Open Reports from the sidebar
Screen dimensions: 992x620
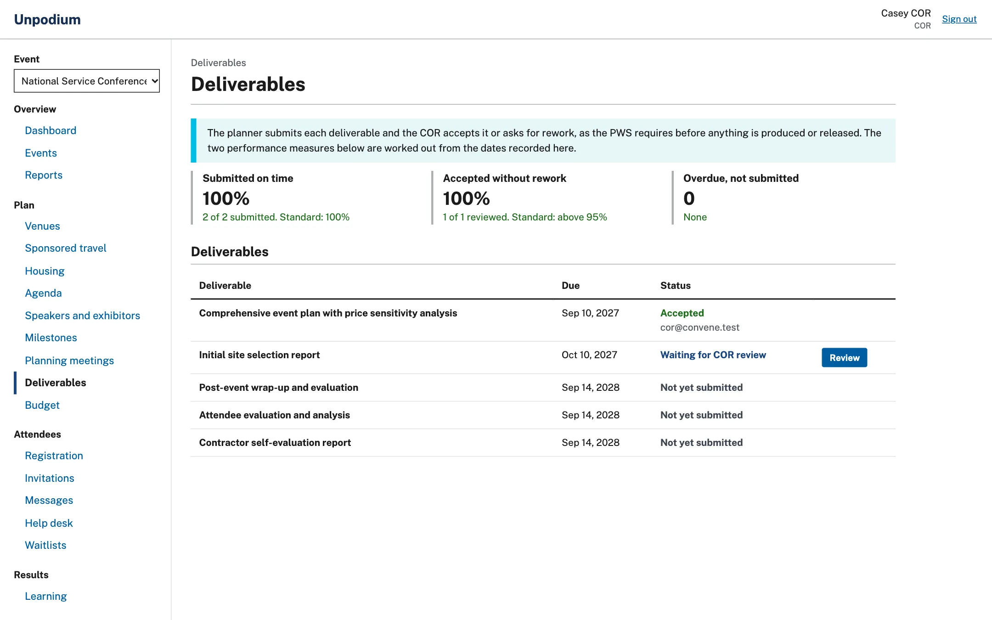click(44, 175)
